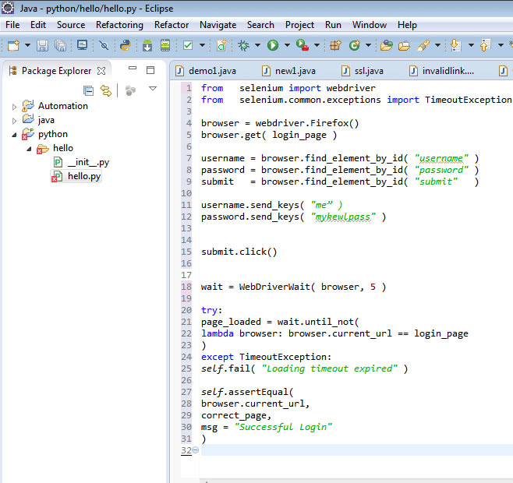Expand the Automation project tree node
The width and height of the screenshot is (513, 483).
click(x=14, y=106)
